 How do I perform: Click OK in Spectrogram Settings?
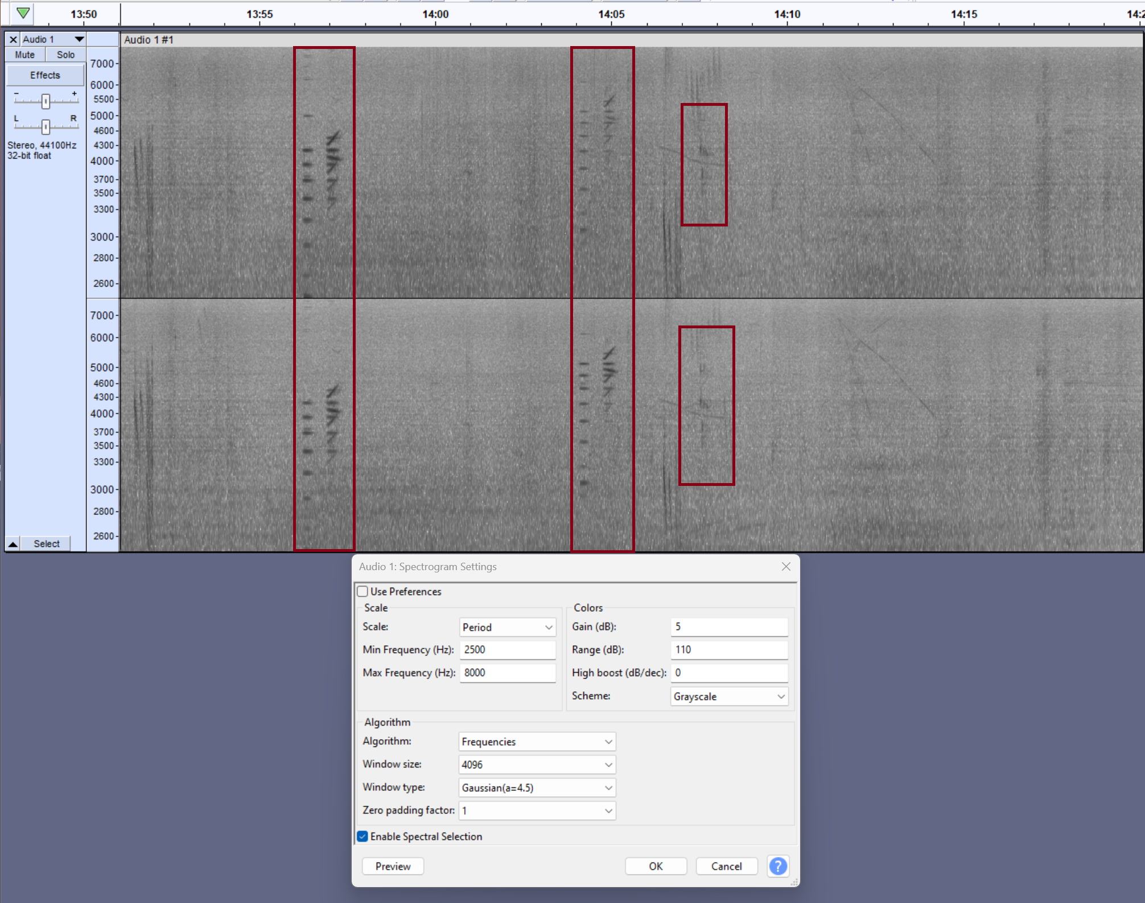coord(656,866)
